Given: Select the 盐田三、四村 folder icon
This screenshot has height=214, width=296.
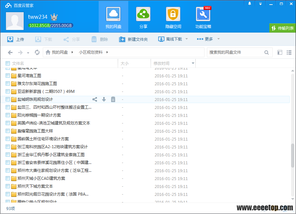Looking at the screenshot, I should pyautogui.click(x=14, y=107).
